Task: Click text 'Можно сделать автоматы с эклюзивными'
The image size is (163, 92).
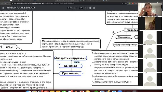Action: 70,41
